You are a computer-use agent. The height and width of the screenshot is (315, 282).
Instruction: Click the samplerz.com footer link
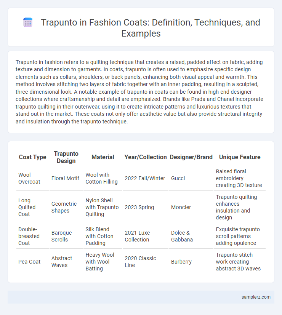click(x=256, y=297)
